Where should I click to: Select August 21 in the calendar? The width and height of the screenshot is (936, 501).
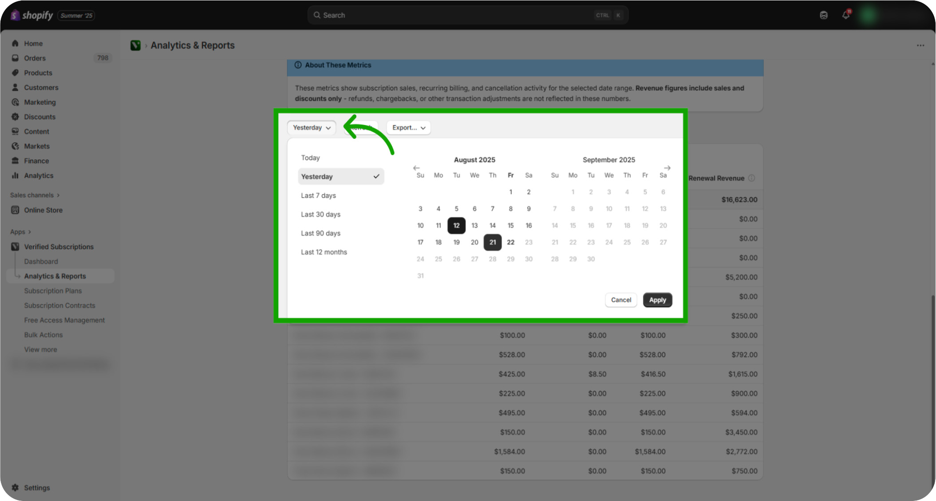tap(493, 242)
